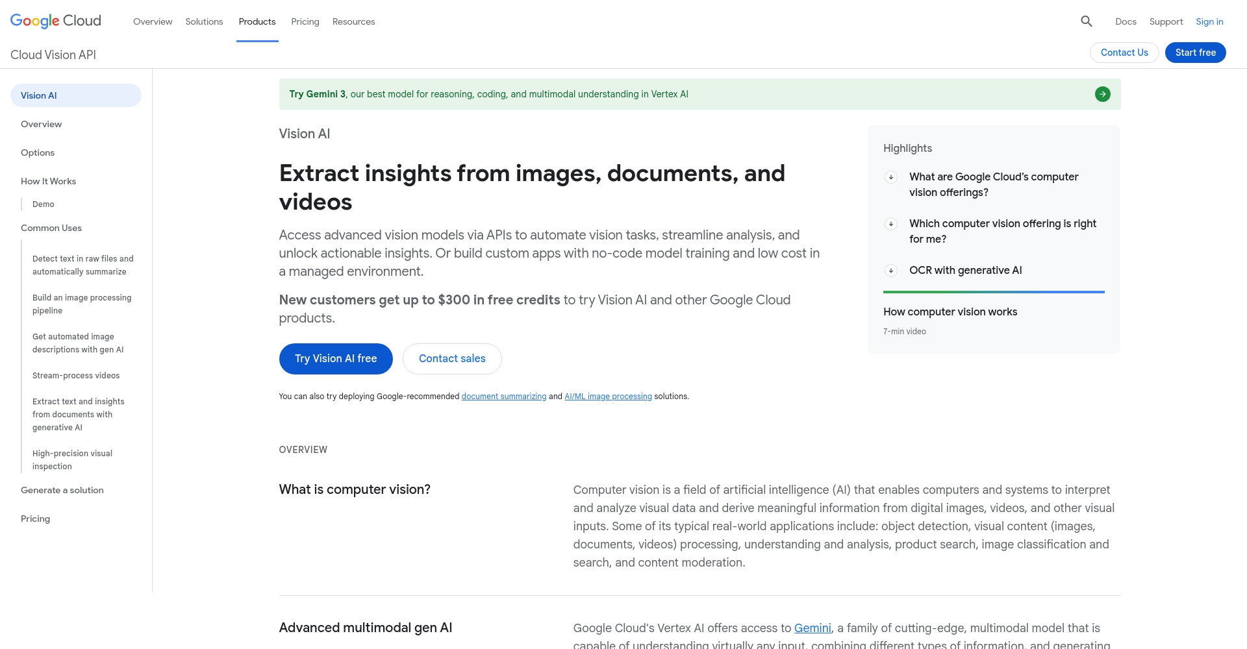This screenshot has height=649, width=1247.
Task: Click arrow icon beside 'Which computer vision offering'
Action: pos(891,224)
